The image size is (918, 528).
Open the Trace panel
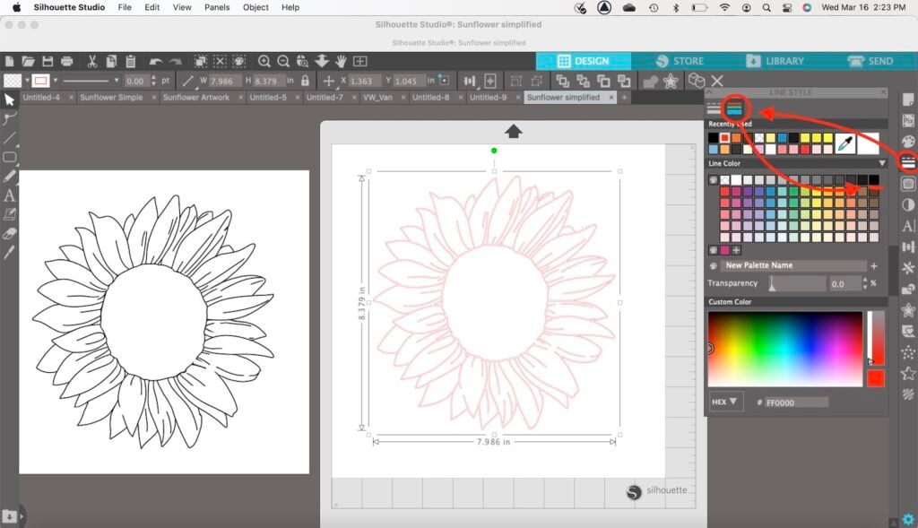point(908,184)
